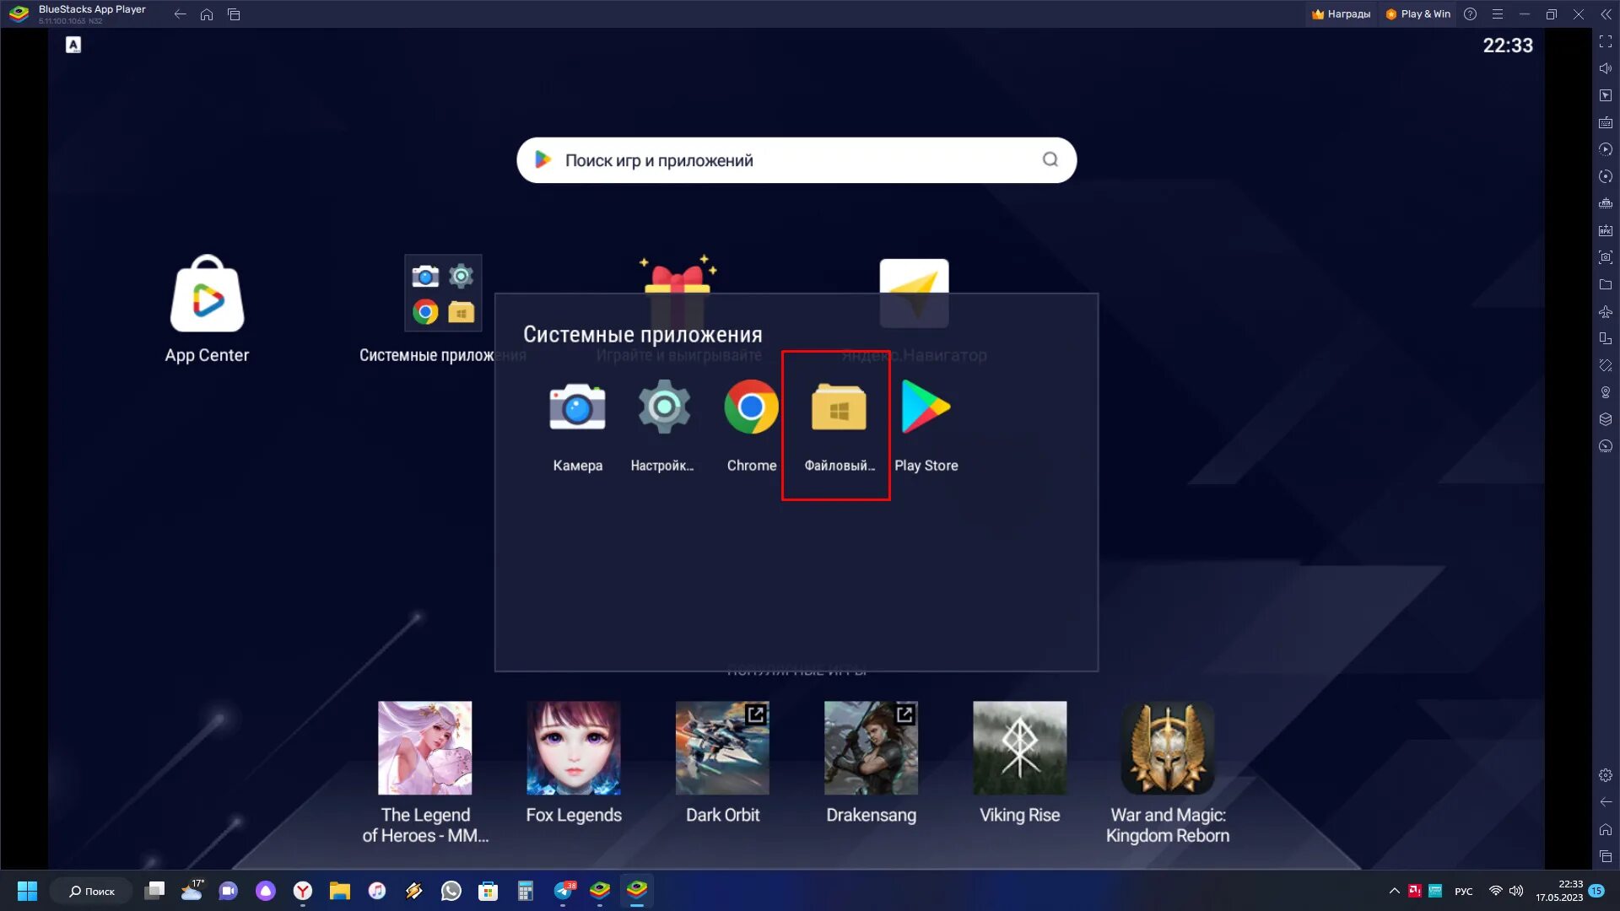Launch Play Store from system apps
Viewport: 1620px width, 911px height.
pos(926,408)
